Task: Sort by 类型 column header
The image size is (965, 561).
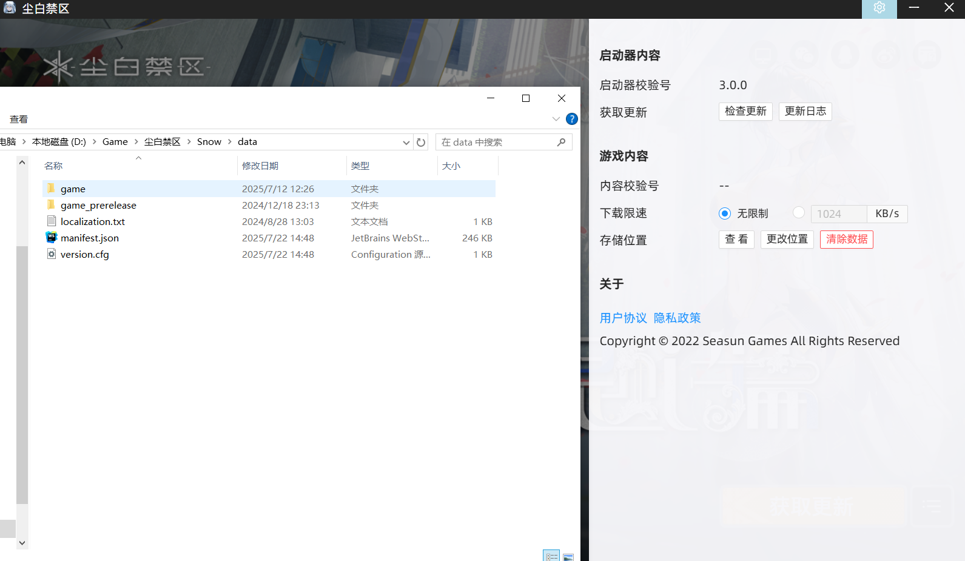Action: [360, 166]
